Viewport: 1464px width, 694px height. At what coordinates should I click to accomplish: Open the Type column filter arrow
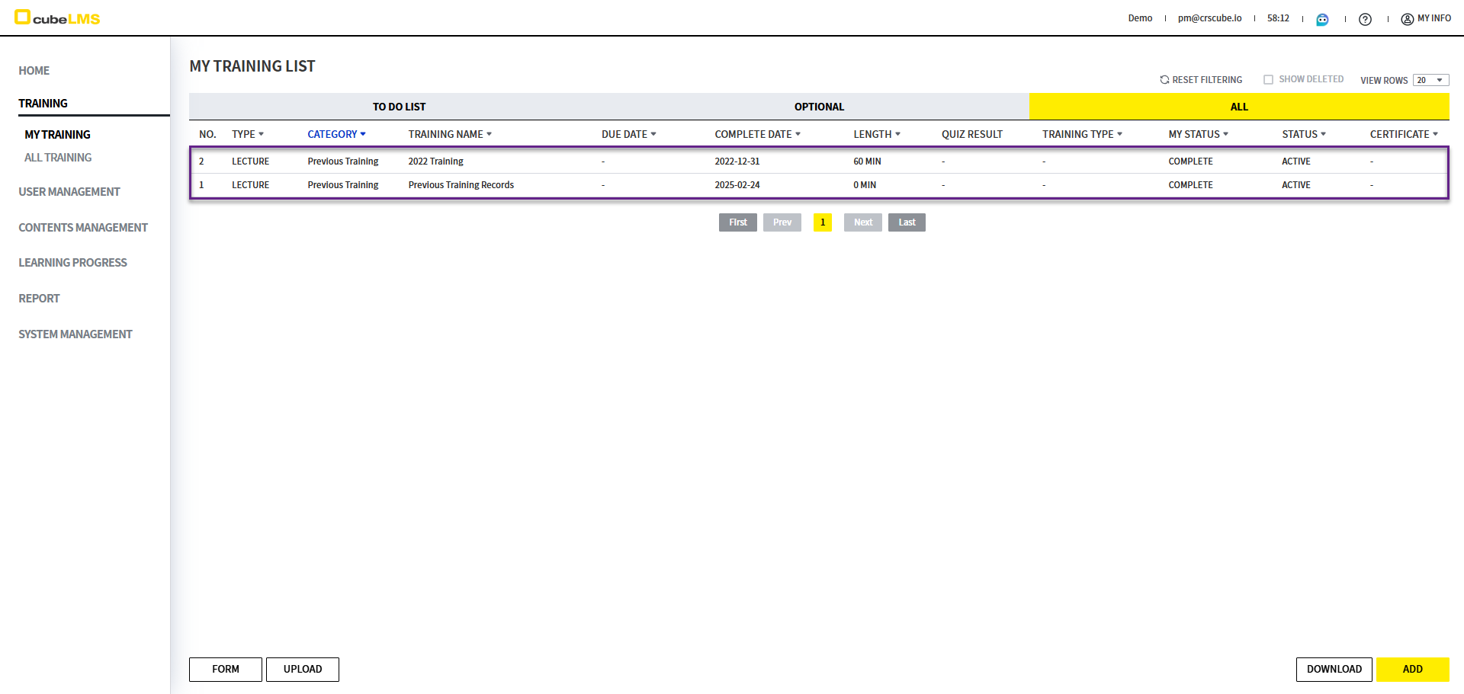pos(261,134)
